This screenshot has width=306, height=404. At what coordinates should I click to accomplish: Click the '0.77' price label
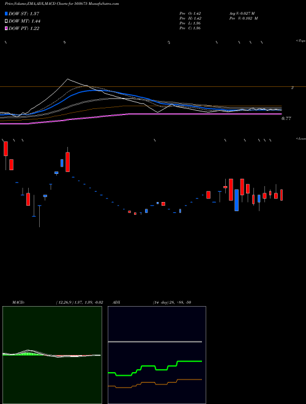pos(286,119)
